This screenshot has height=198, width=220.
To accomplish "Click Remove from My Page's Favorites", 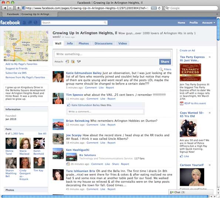I will tap(25, 77).
